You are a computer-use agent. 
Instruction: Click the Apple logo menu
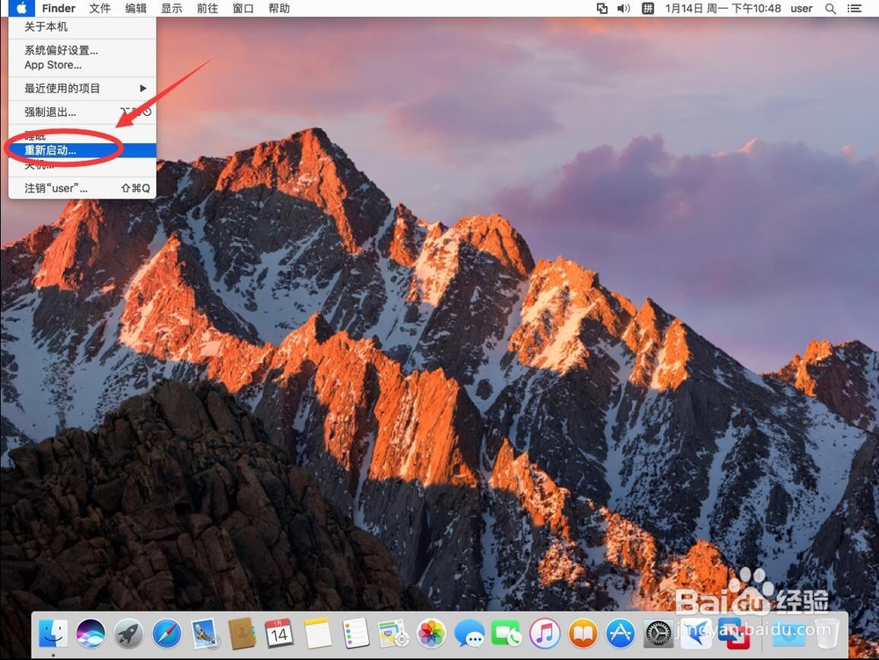tap(21, 9)
